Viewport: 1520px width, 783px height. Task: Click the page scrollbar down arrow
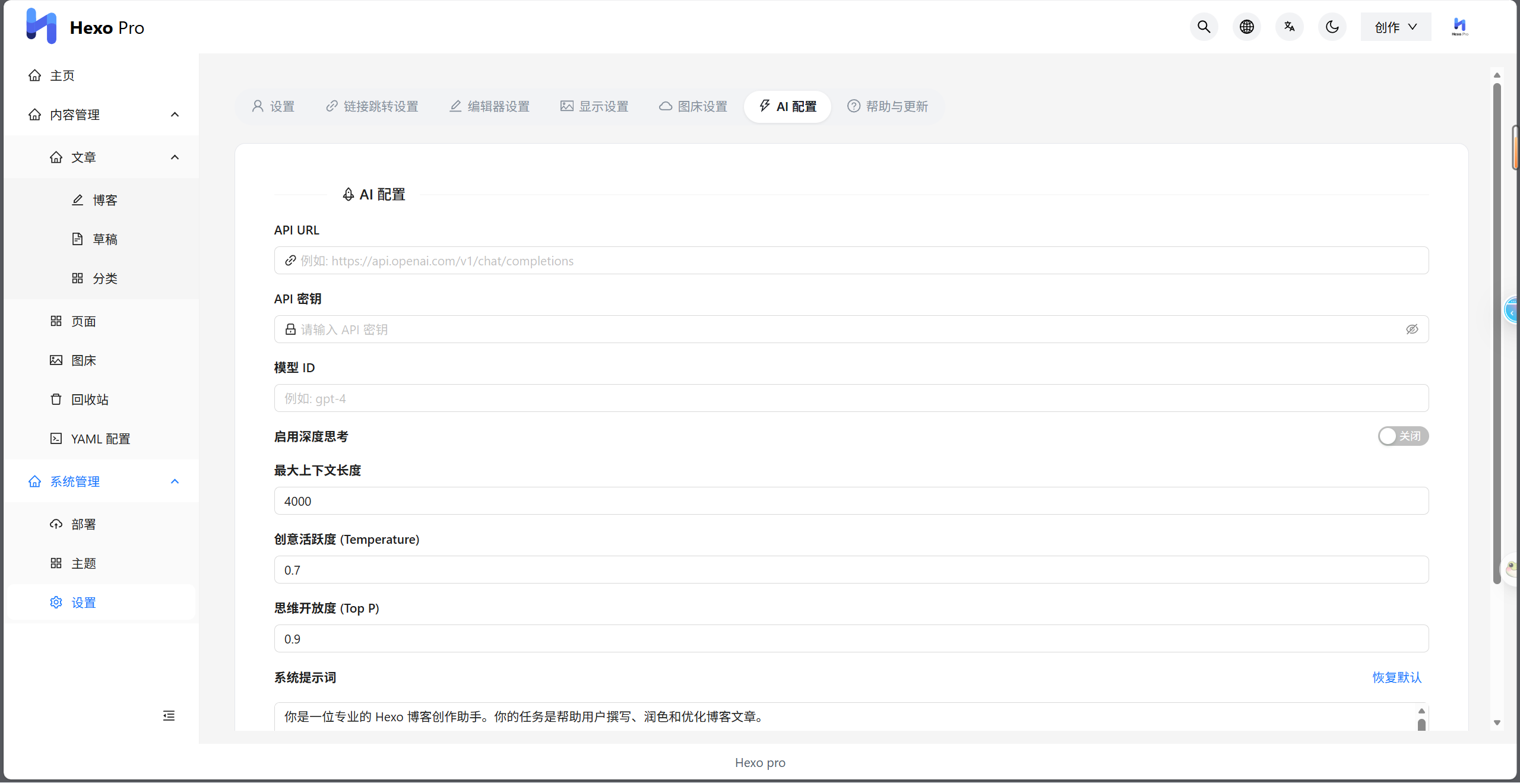[1497, 722]
